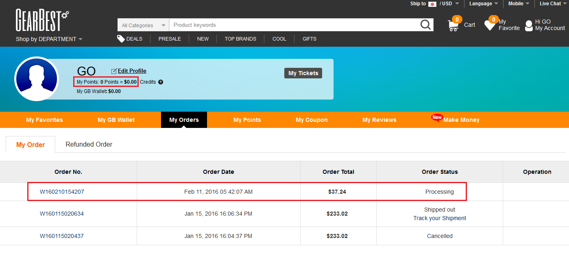Click the Order Date column header
This screenshot has height=253, width=569.
(x=218, y=172)
